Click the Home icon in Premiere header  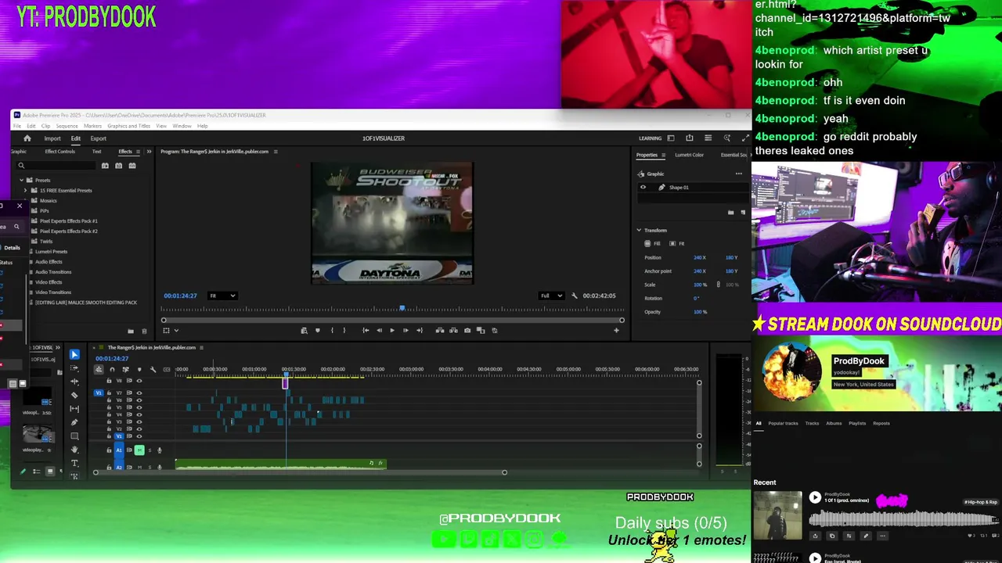27,138
